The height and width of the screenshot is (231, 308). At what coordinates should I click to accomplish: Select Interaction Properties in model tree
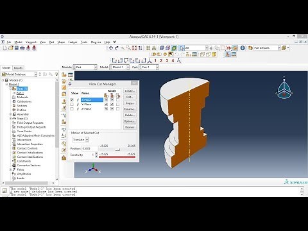[x=30, y=144]
